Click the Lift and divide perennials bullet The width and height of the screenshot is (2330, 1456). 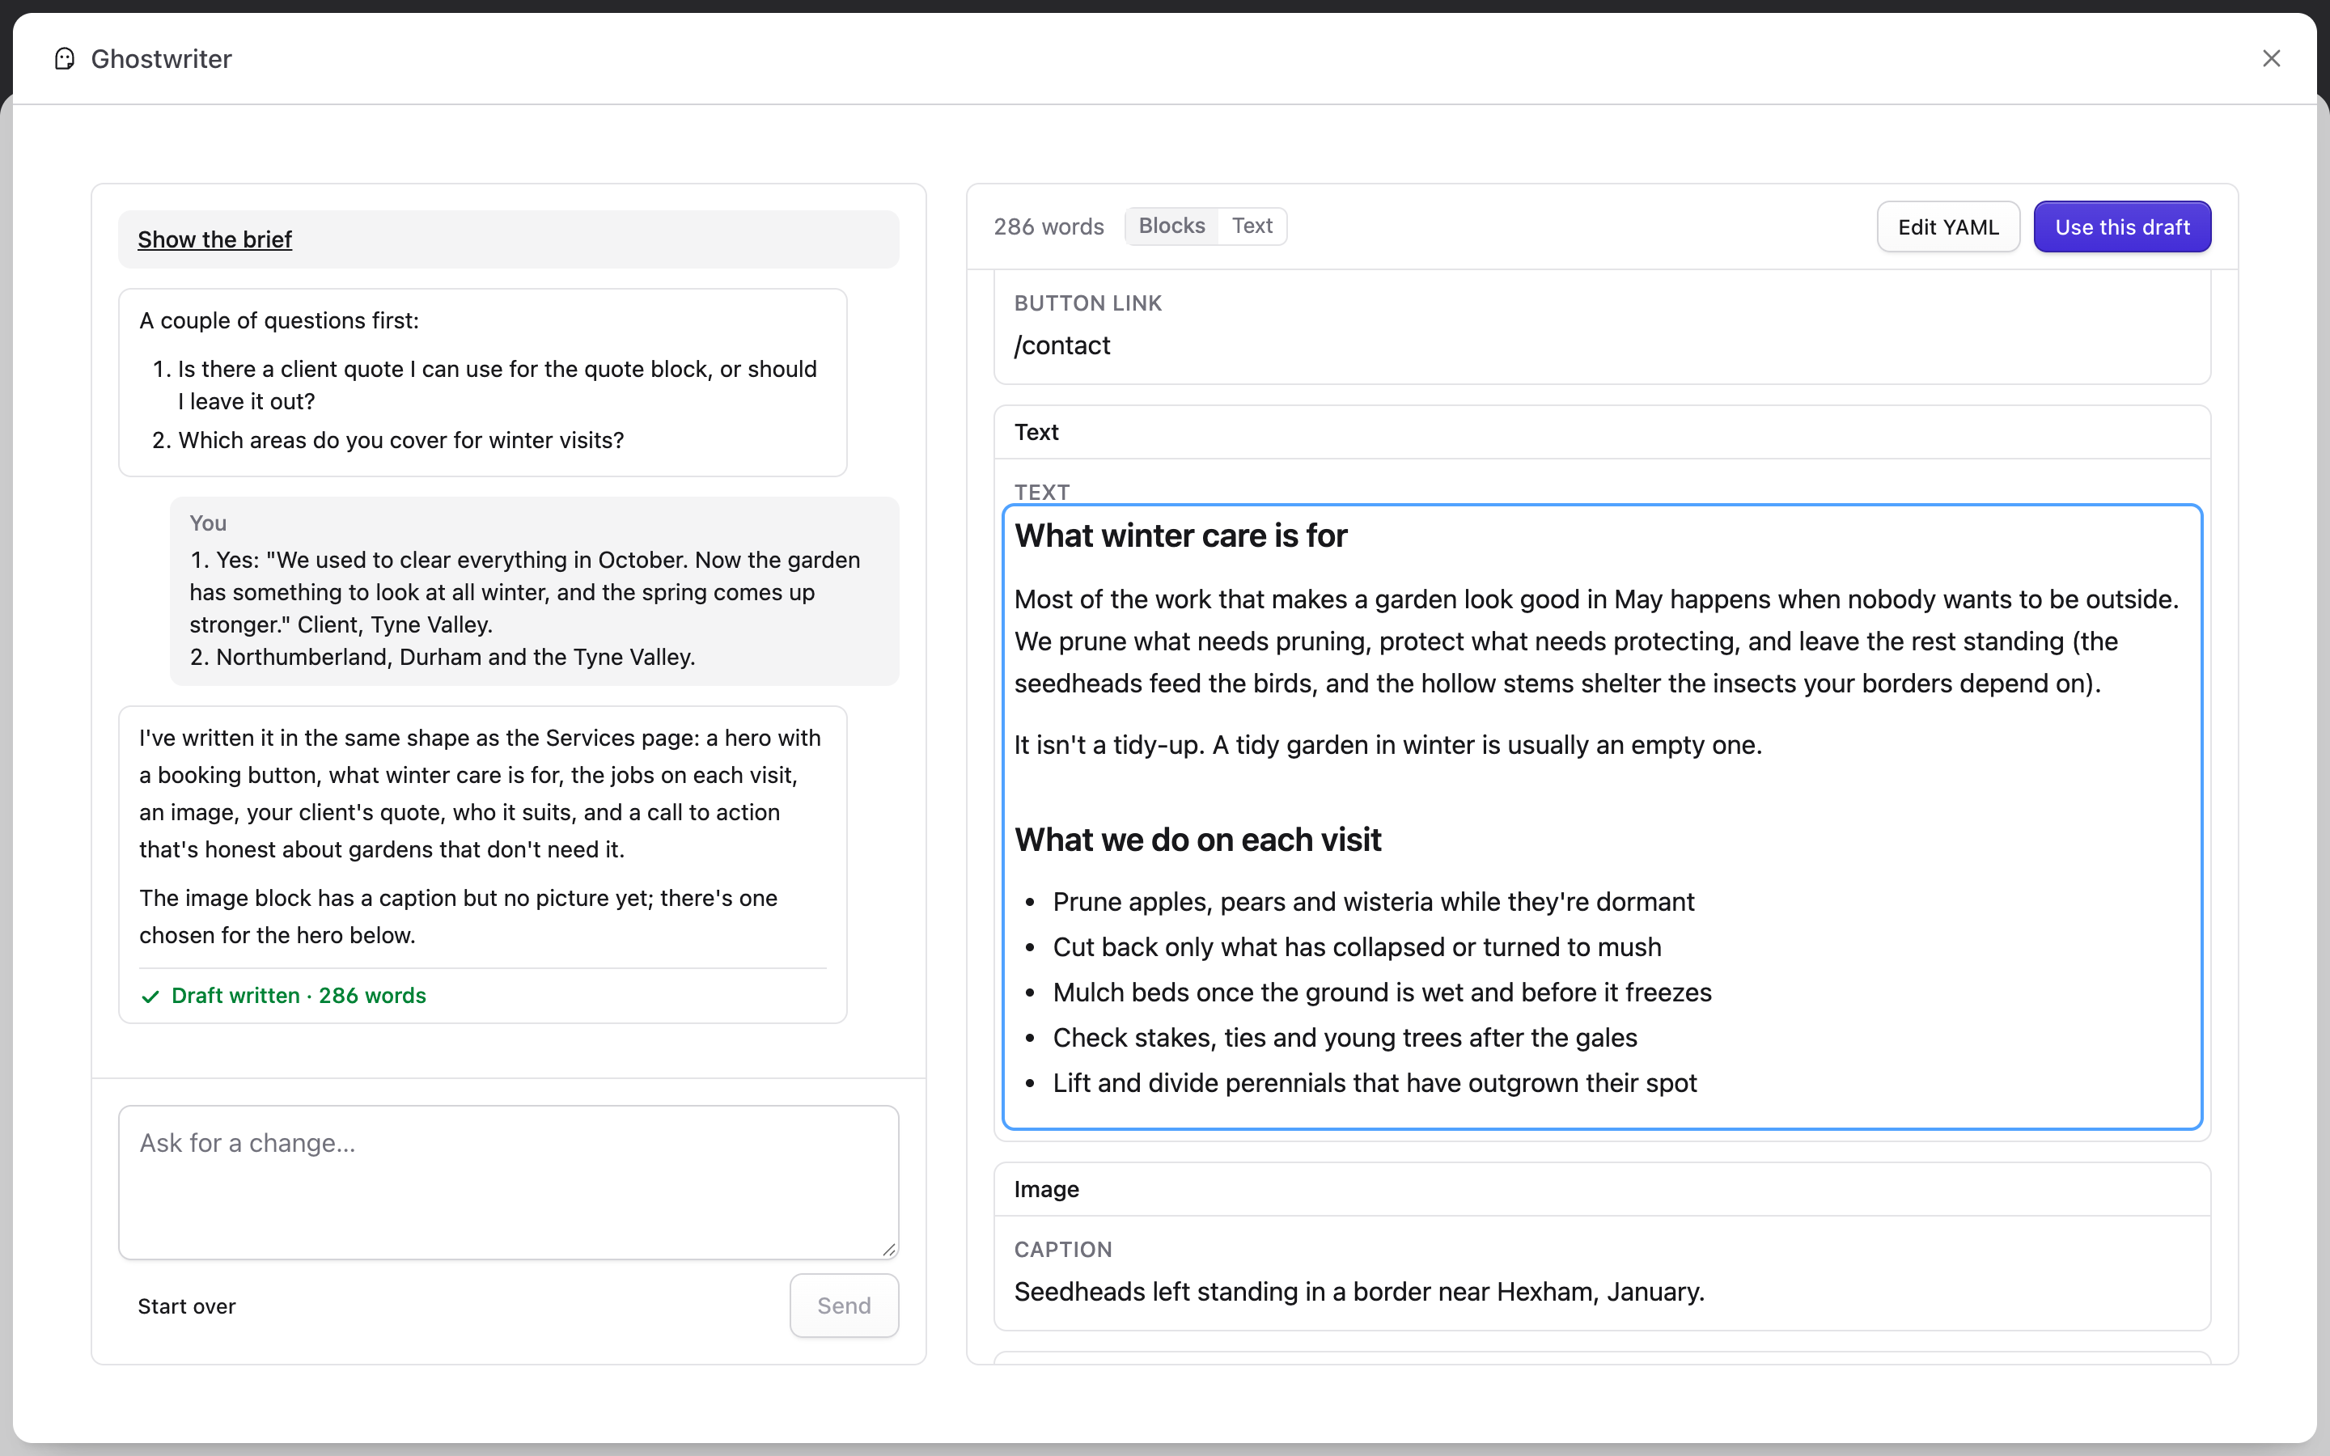tap(1374, 1082)
